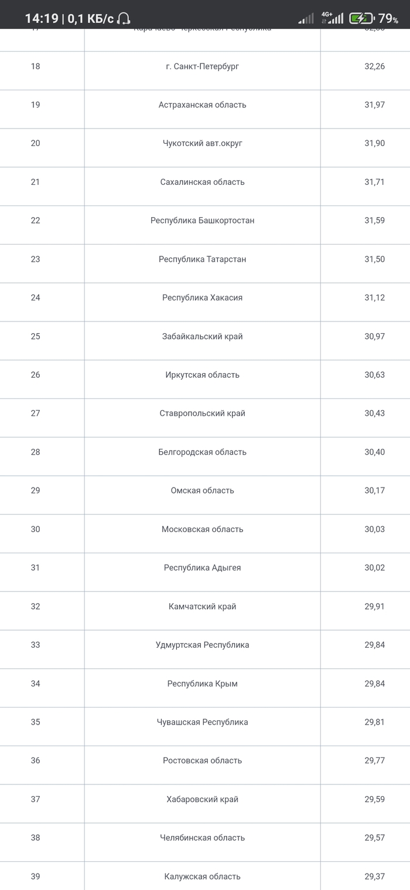The height and width of the screenshot is (890, 410).
Task: Tap the headphones icon in status bar
Action: pyautogui.click(x=124, y=19)
